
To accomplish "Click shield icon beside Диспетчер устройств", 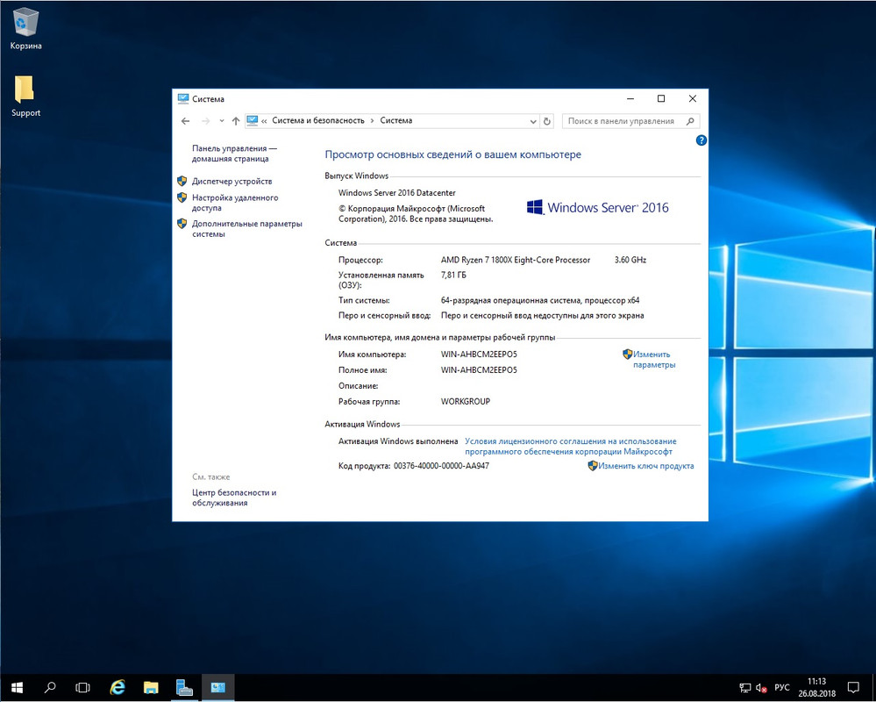I will coord(182,181).
